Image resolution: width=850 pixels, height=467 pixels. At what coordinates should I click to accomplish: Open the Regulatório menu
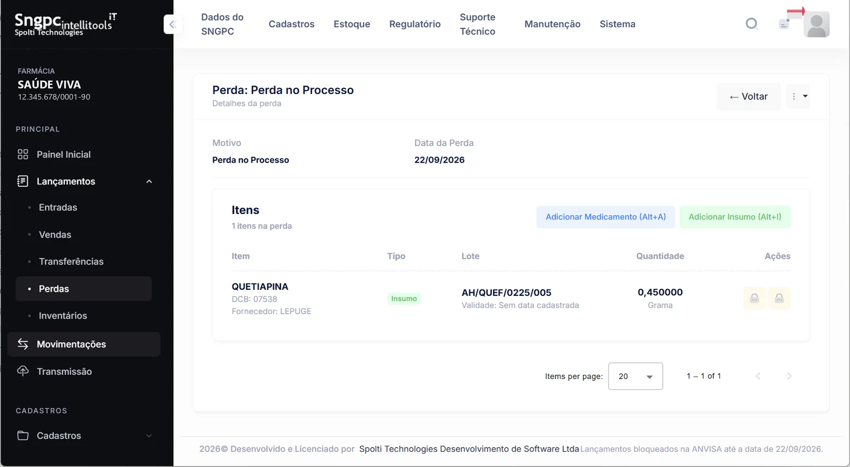415,24
